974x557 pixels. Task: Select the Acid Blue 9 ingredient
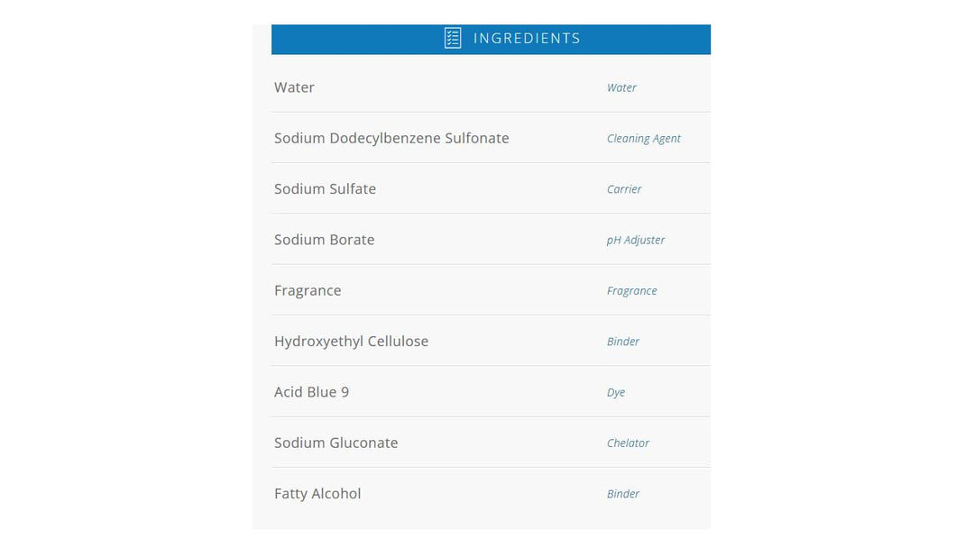(x=311, y=392)
